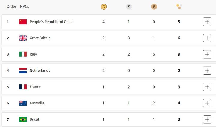Click the bronze medal column icon
This screenshot has height=127, width=216.
pyautogui.click(x=154, y=7)
